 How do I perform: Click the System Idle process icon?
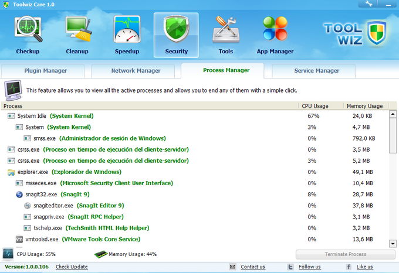coord(11,116)
